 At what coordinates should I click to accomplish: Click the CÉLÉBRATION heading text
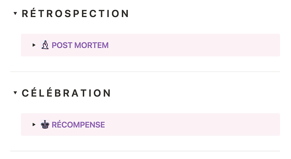(x=66, y=92)
